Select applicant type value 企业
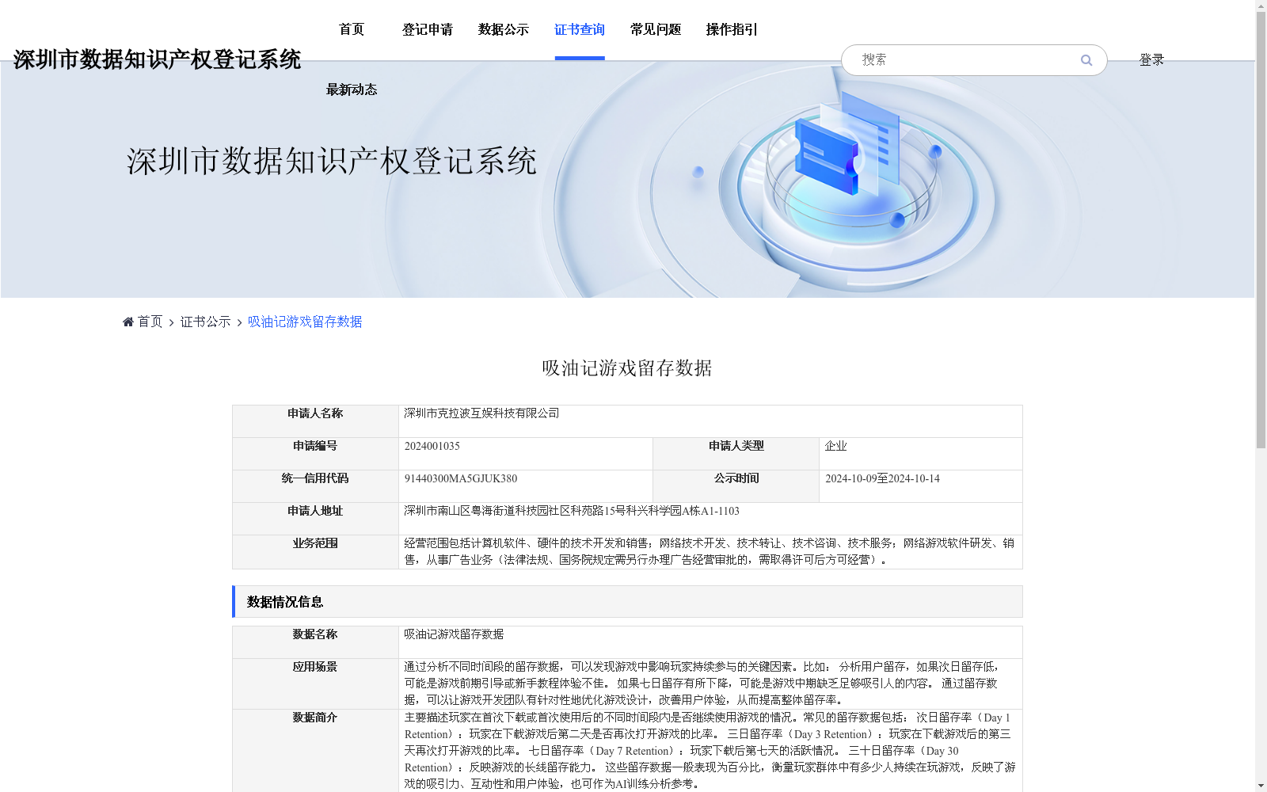This screenshot has width=1267, height=792. click(835, 446)
